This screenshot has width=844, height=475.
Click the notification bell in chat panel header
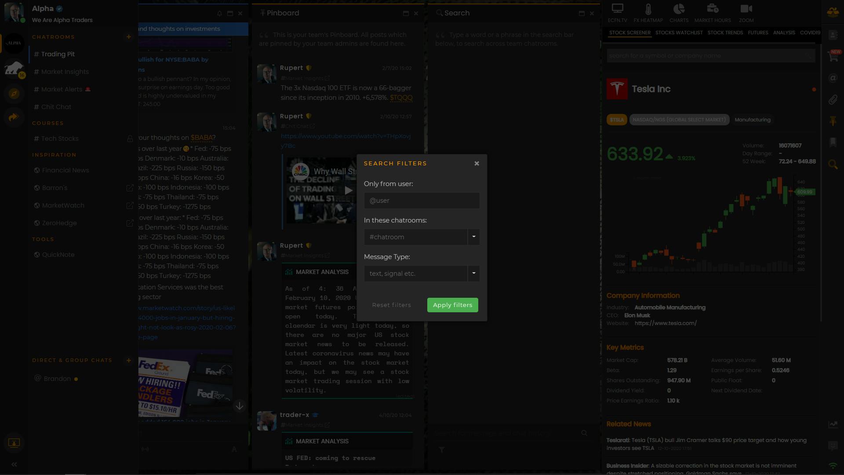[x=219, y=13]
